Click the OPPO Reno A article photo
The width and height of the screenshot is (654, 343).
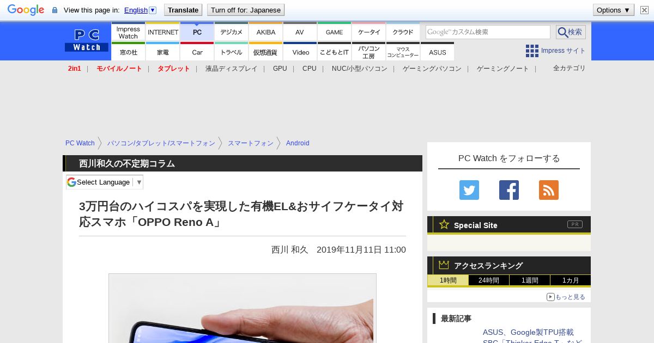[x=243, y=308]
